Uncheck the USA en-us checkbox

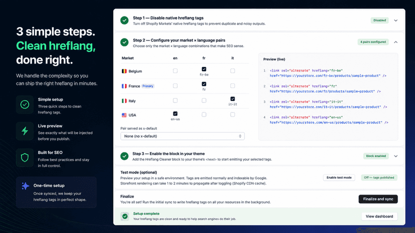click(x=175, y=113)
